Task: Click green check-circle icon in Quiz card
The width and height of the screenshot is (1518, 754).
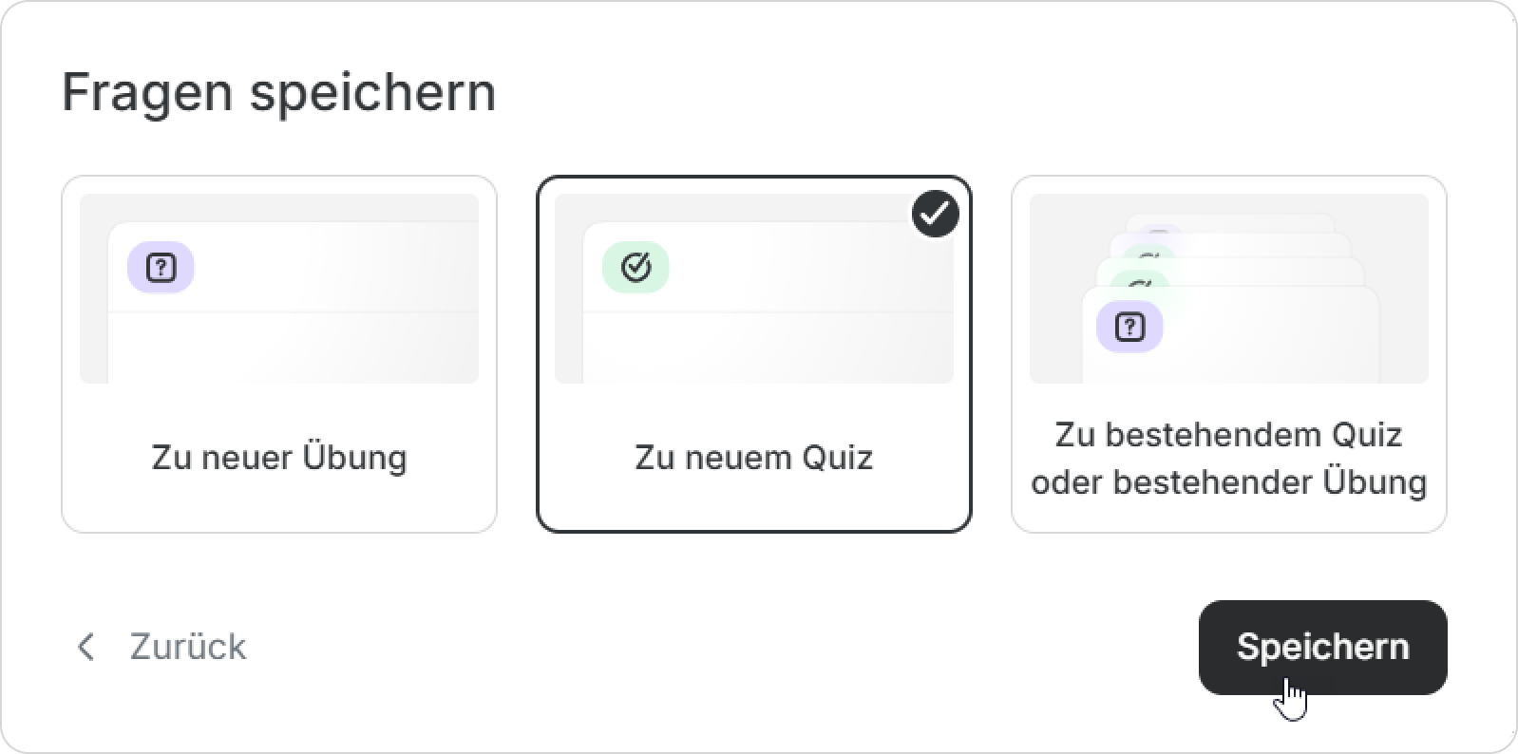Action: pos(636,268)
